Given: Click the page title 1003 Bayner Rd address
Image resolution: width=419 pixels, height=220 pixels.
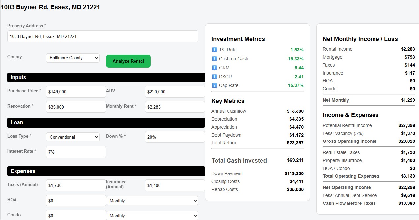Looking at the screenshot, I should pos(50,7).
